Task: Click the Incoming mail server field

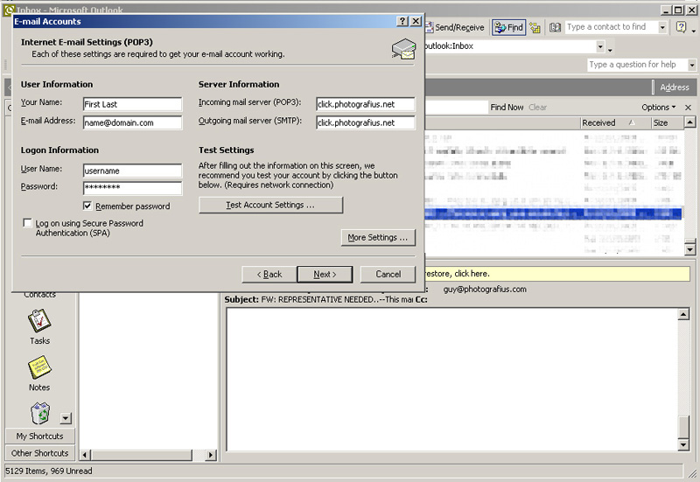Action: click(x=365, y=104)
